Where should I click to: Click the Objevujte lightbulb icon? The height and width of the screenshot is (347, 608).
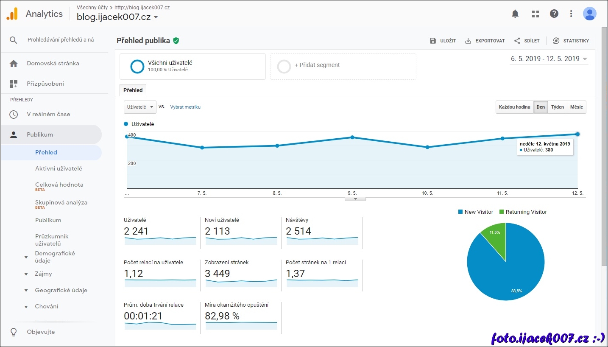click(14, 332)
